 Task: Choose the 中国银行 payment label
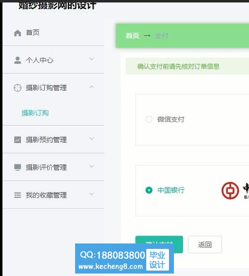(171, 190)
